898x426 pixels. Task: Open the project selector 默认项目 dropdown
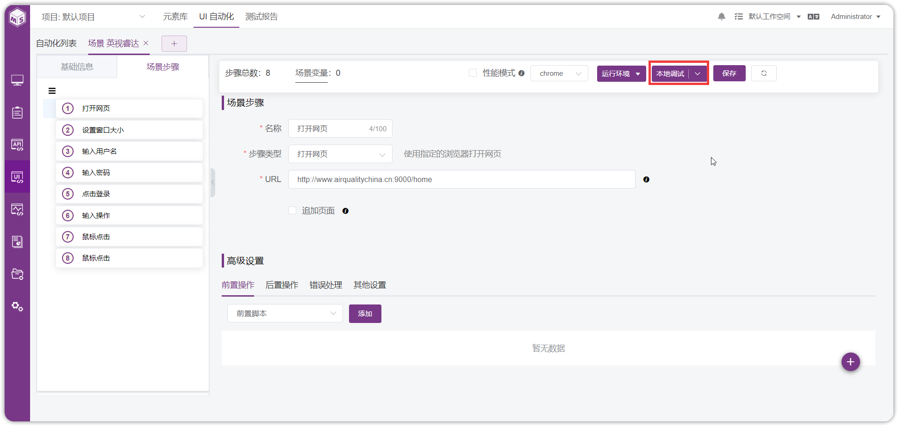(x=93, y=17)
